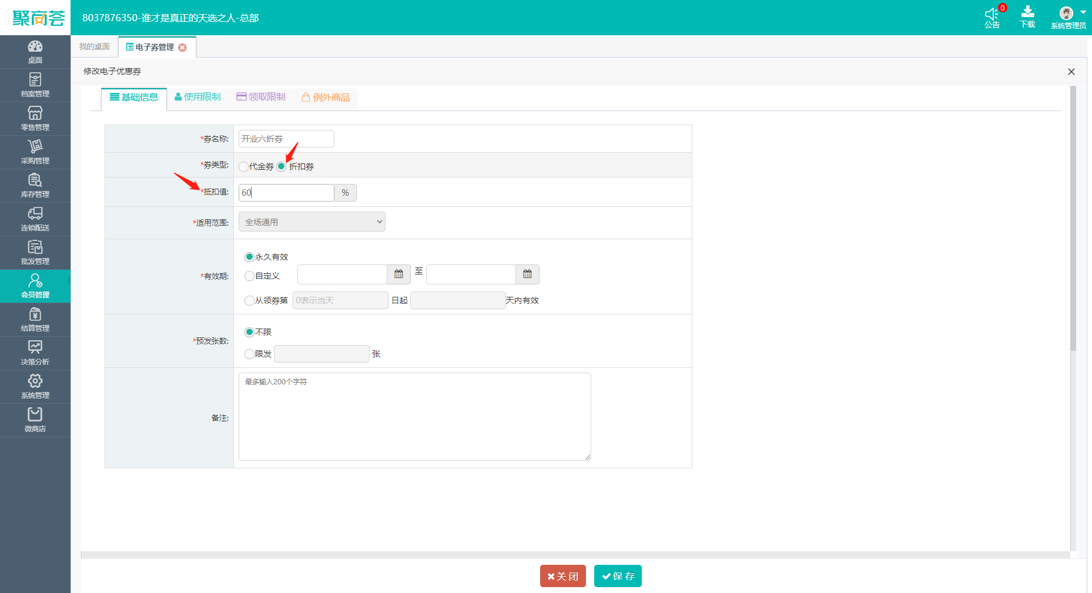Image resolution: width=1092 pixels, height=593 pixels.
Task: Click the 天内有效 days count field
Action: pos(458,300)
